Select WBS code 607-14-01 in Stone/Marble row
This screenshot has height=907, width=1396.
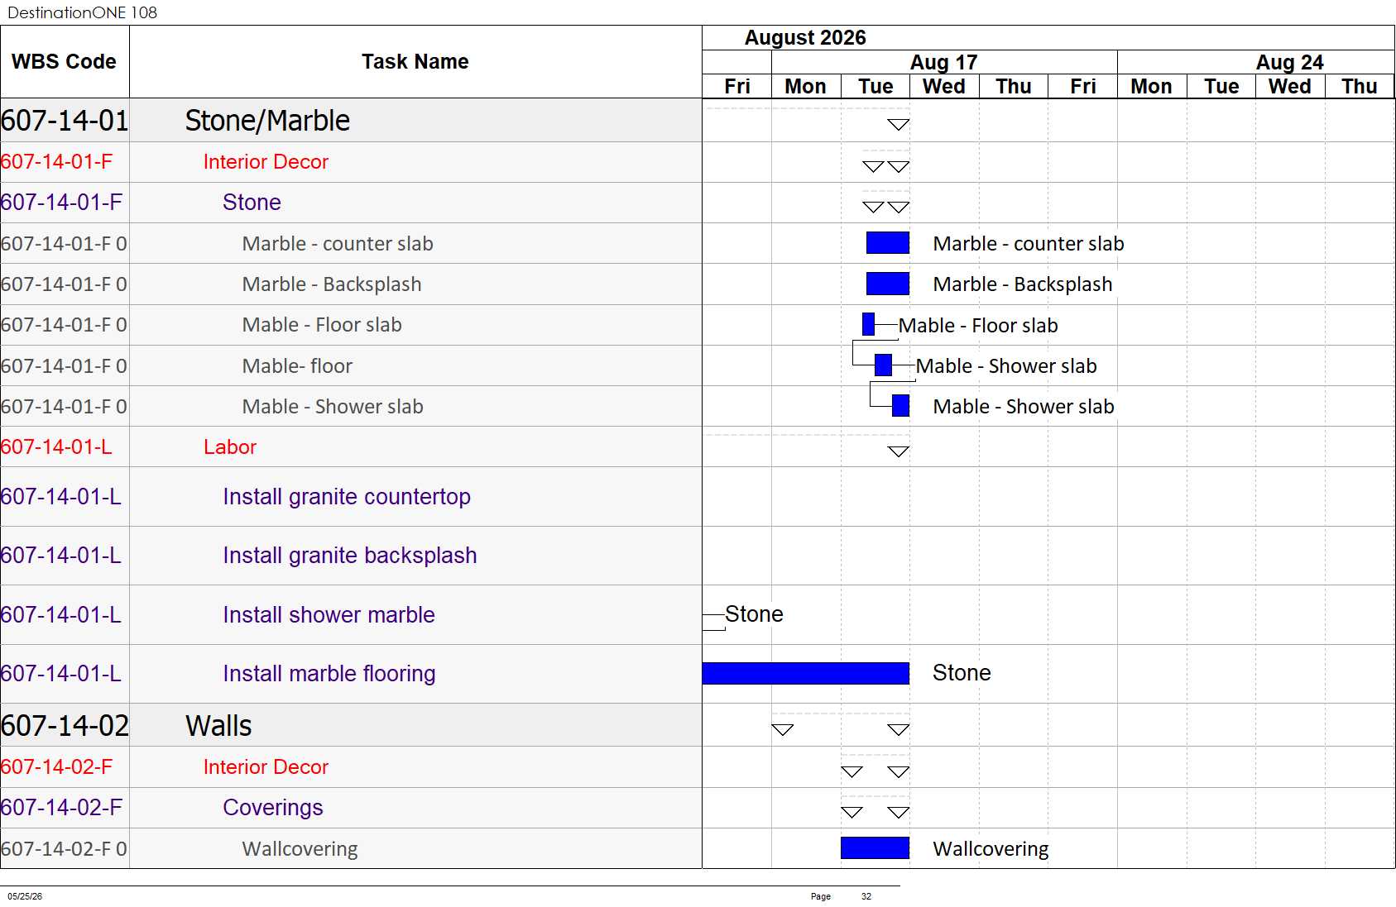[x=65, y=121]
